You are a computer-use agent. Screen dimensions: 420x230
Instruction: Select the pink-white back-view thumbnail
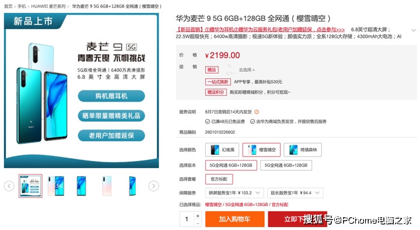(x=107, y=186)
